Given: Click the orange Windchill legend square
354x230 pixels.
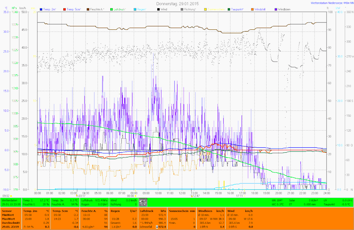Looking at the screenshot, I should tap(252, 9).
